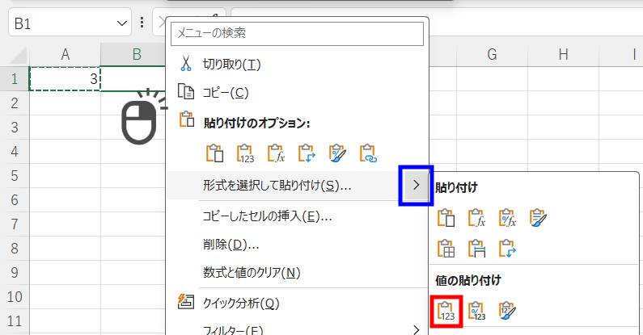Image resolution: width=643 pixels, height=335 pixels.
Task: Choose 削除(D)... from the context menu
Action: pyautogui.click(x=231, y=245)
